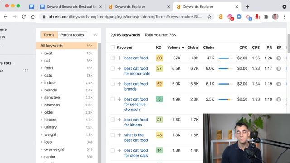Close the middle Keywords Explorer tab
Viewport: 290px width, 163px height.
(169, 7)
